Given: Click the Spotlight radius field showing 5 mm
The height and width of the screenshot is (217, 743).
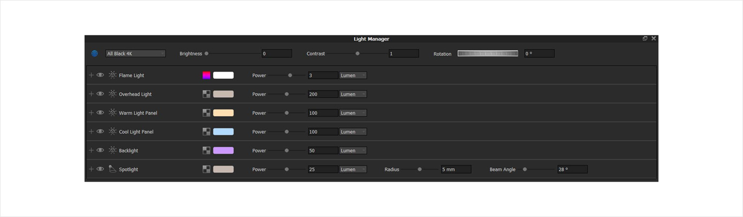Looking at the screenshot, I should [x=456, y=169].
